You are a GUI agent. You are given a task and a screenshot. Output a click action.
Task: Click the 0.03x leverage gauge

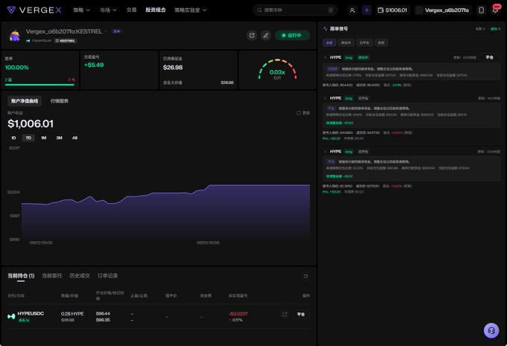click(277, 70)
